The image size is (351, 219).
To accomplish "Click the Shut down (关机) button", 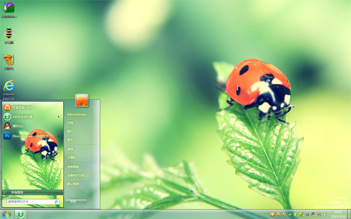I will click(74, 201).
